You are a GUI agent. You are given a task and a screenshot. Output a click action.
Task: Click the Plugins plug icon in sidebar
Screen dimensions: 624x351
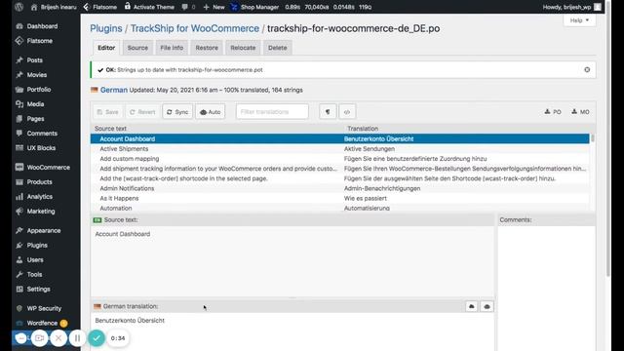click(19, 245)
